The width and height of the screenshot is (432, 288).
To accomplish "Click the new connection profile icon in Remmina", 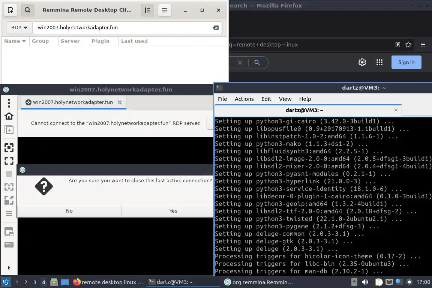I will click(x=10, y=10).
